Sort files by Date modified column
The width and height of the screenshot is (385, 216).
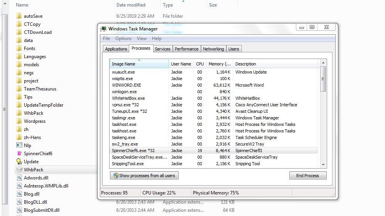[131, 5]
